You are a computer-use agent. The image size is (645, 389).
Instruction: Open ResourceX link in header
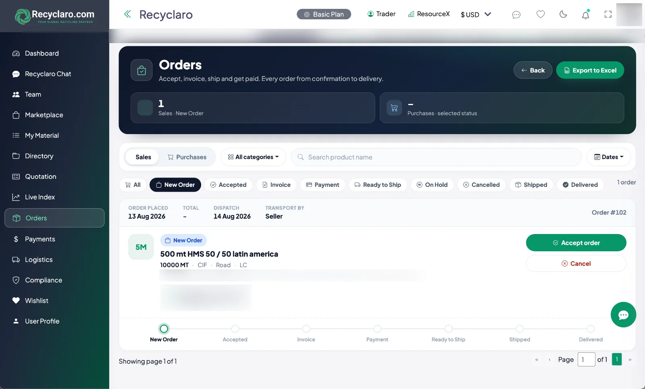tap(429, 14)
